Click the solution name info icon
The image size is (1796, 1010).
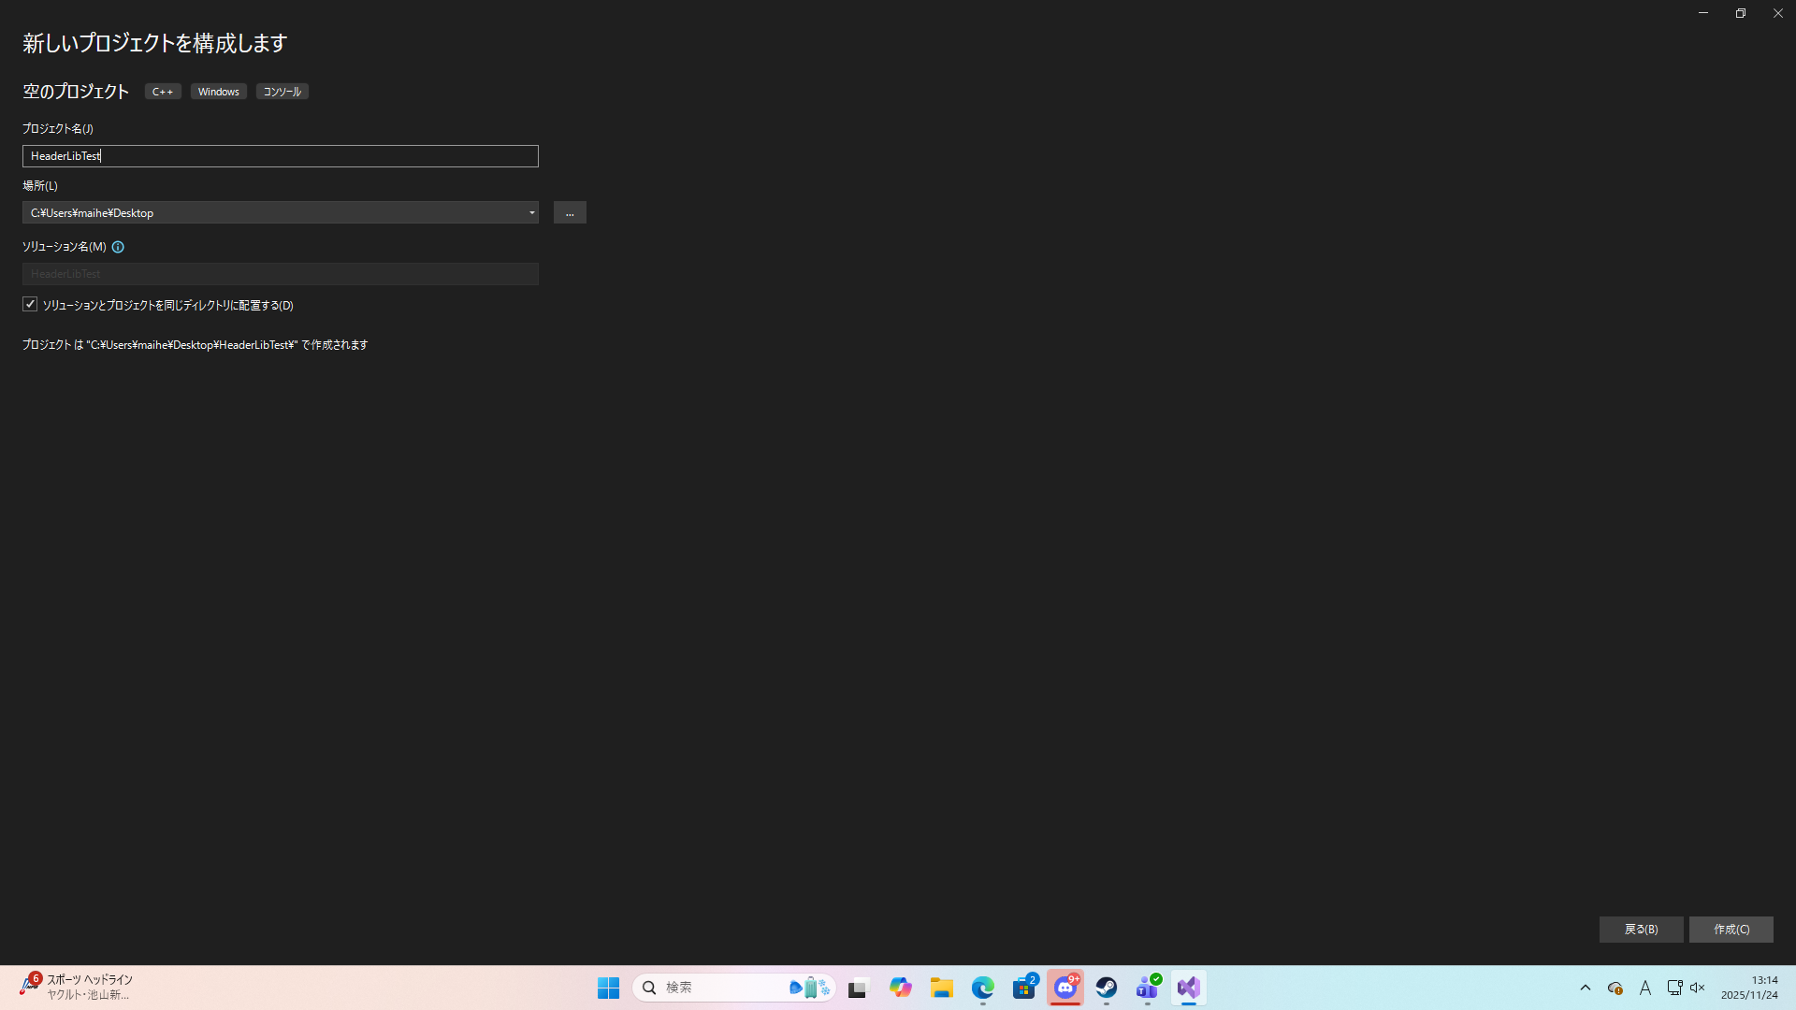click(118, 247)
